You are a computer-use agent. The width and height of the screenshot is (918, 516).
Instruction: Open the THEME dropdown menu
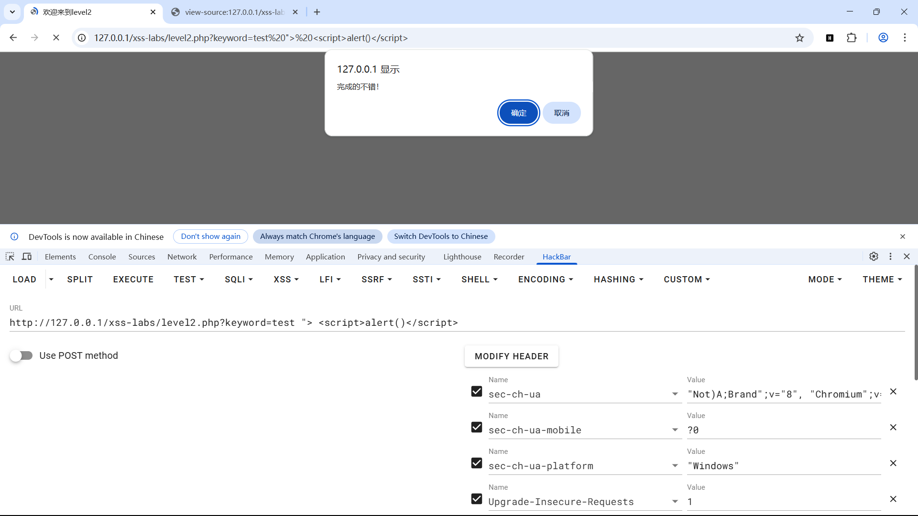coord(882,279)
